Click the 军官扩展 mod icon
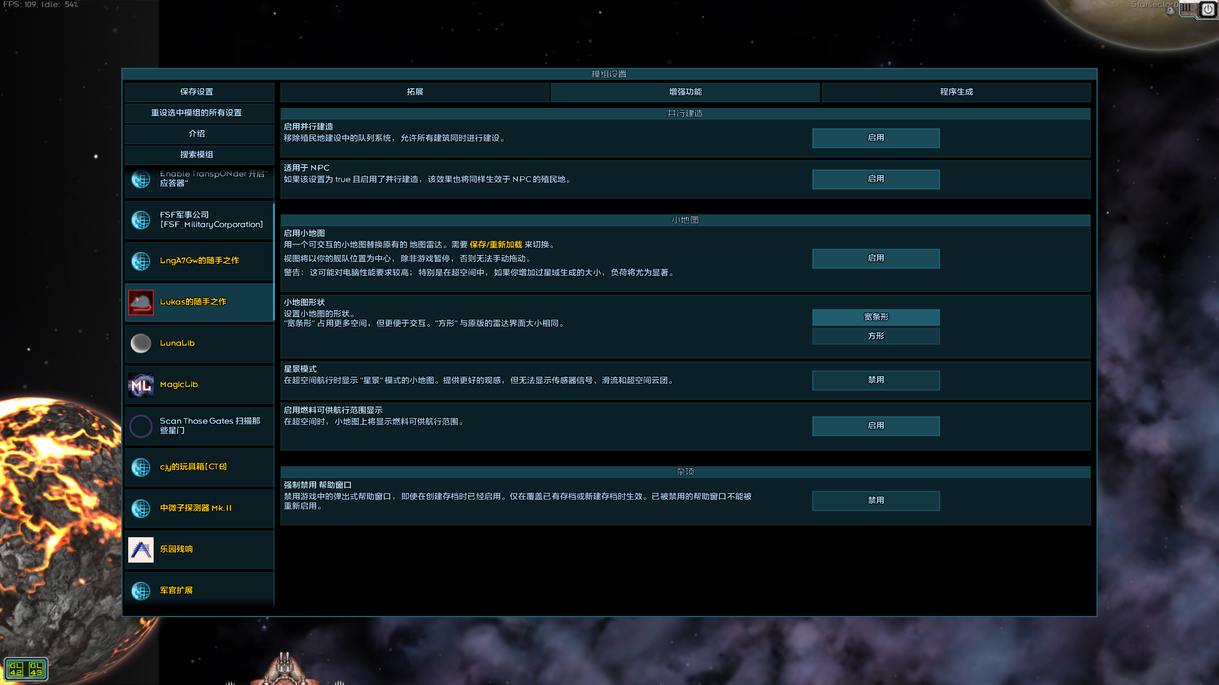 pyautogui.click(x=140, y=590)
